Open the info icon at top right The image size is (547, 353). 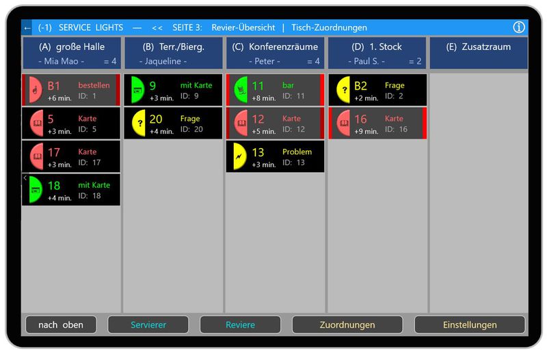pyautogui.click(x=519, y=28)
